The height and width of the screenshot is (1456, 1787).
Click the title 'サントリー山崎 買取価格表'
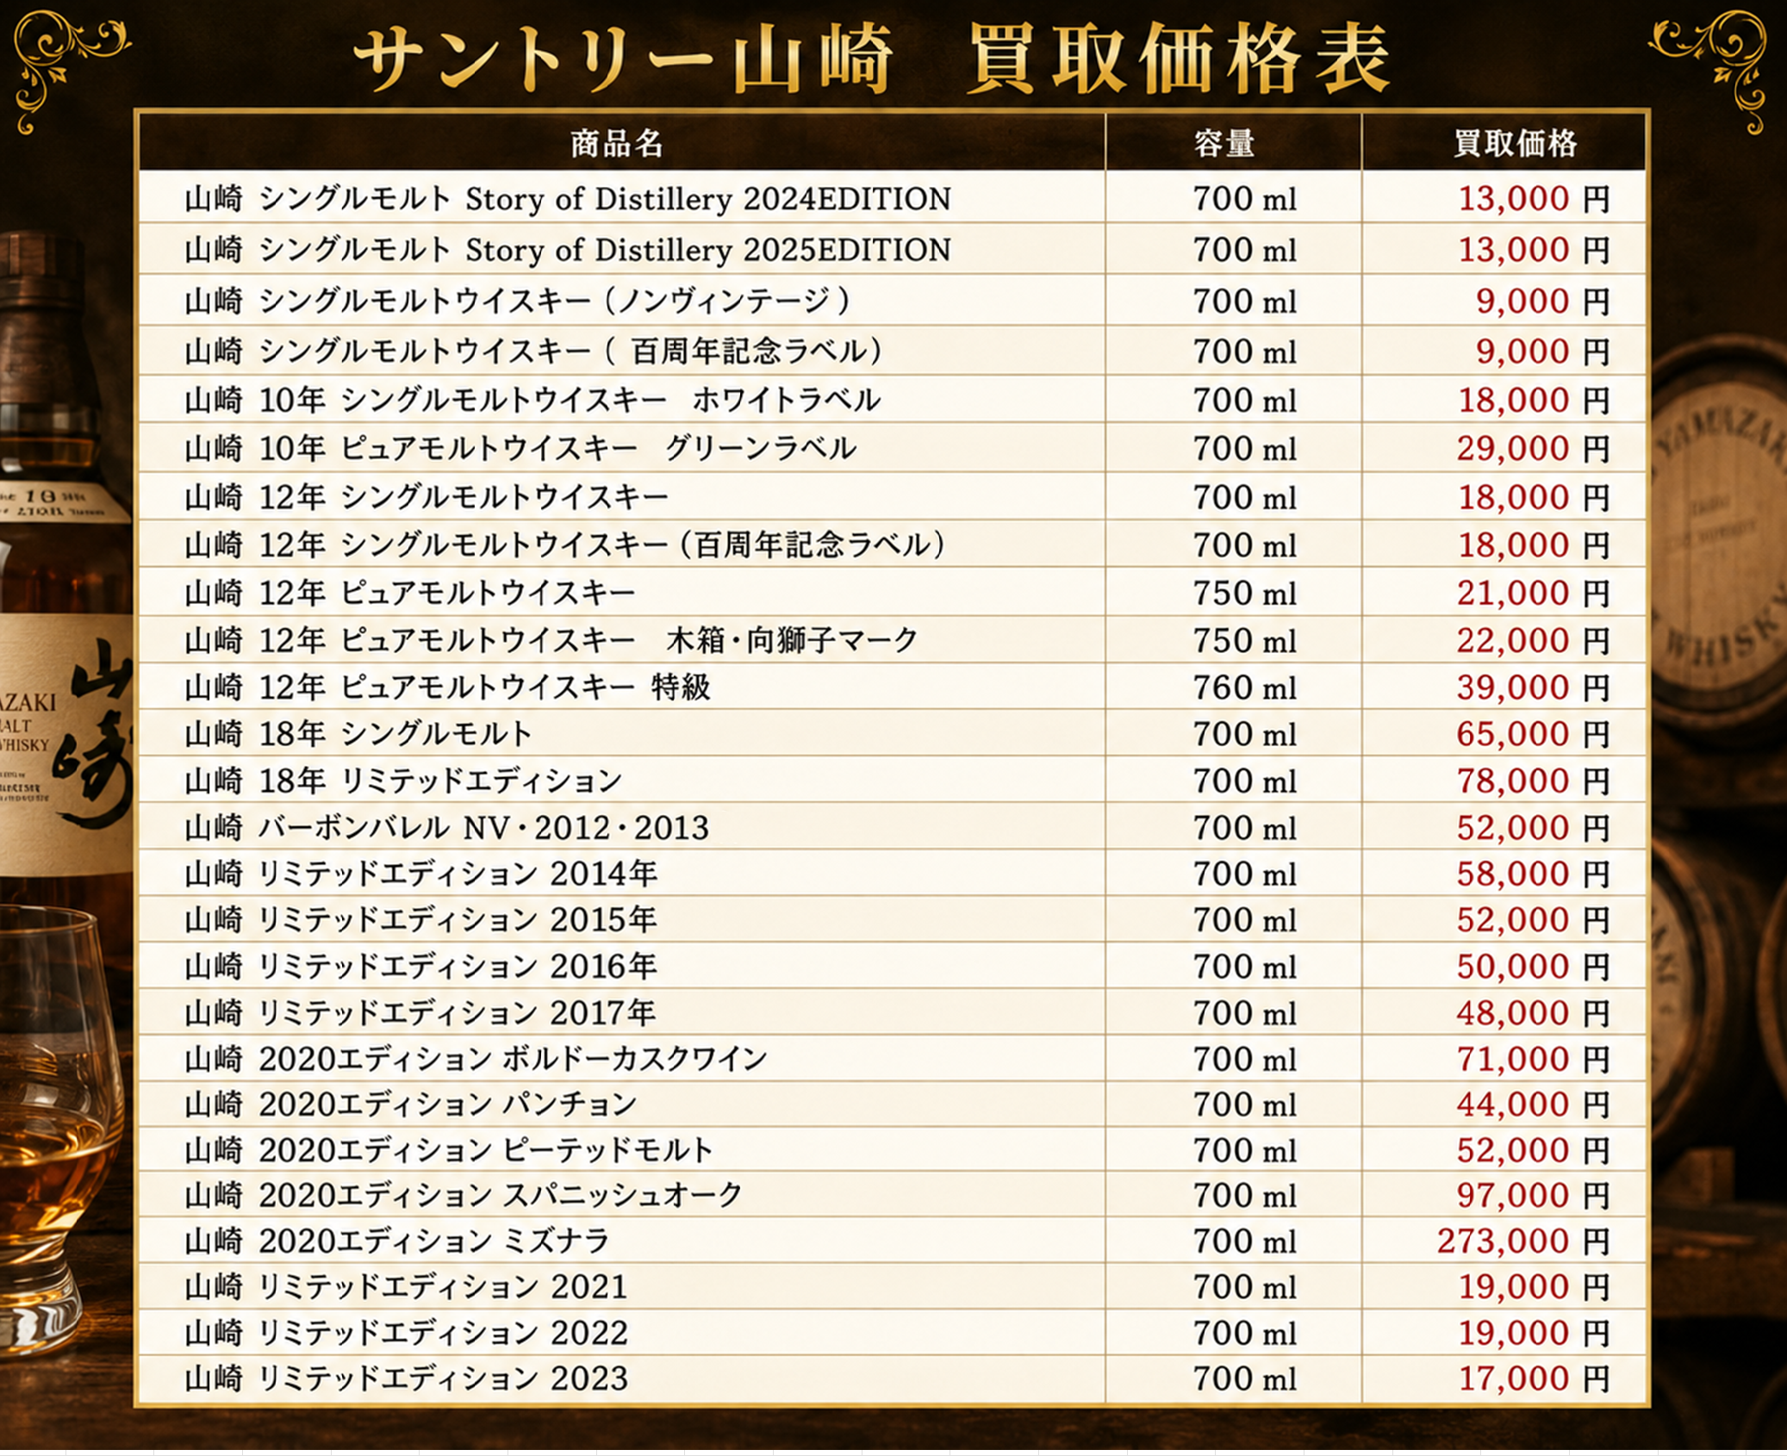(872, 59)
